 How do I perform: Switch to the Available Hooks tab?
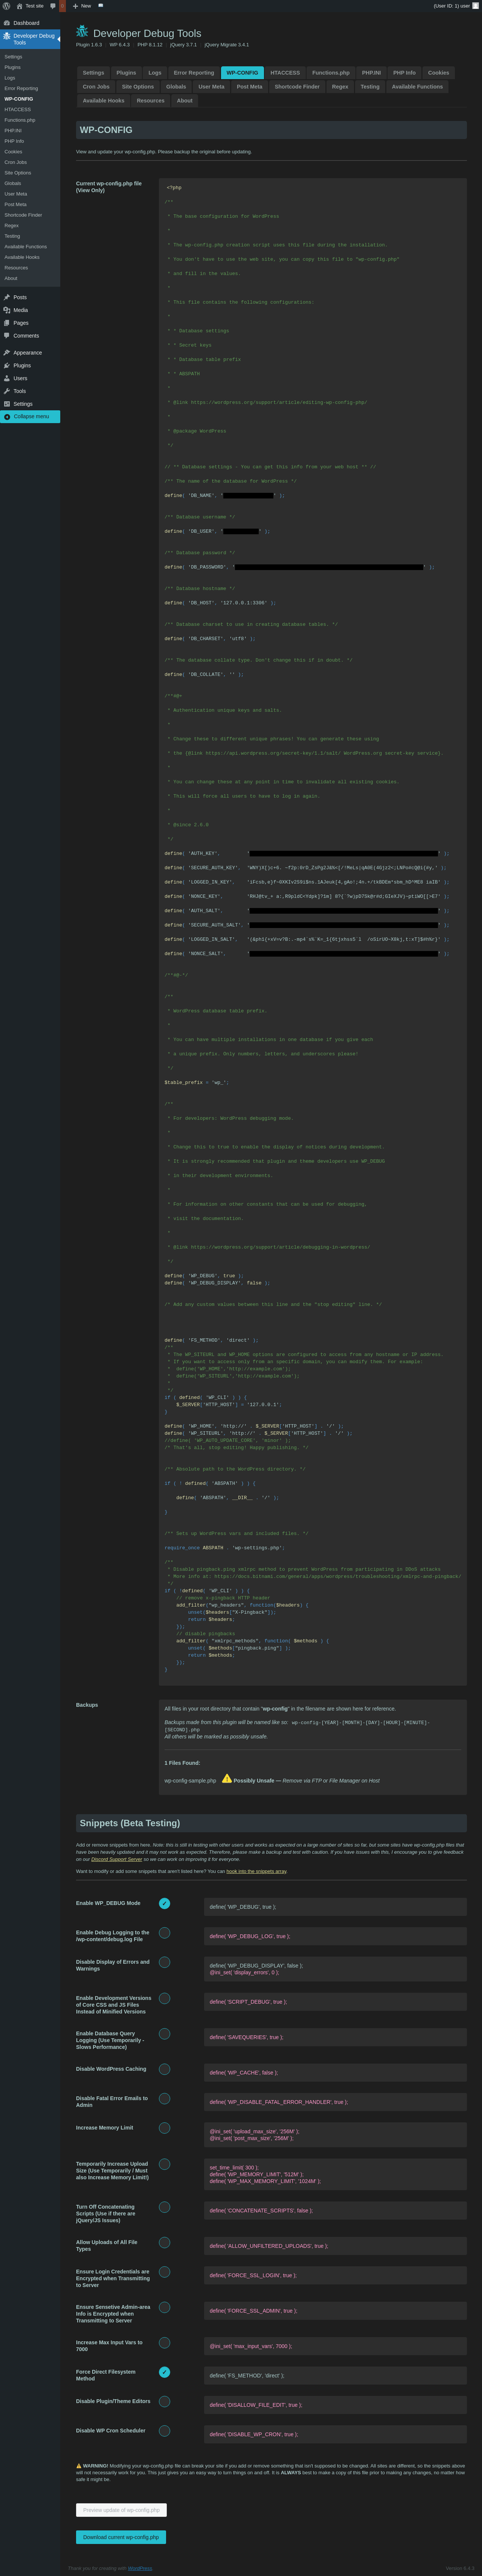104,101
